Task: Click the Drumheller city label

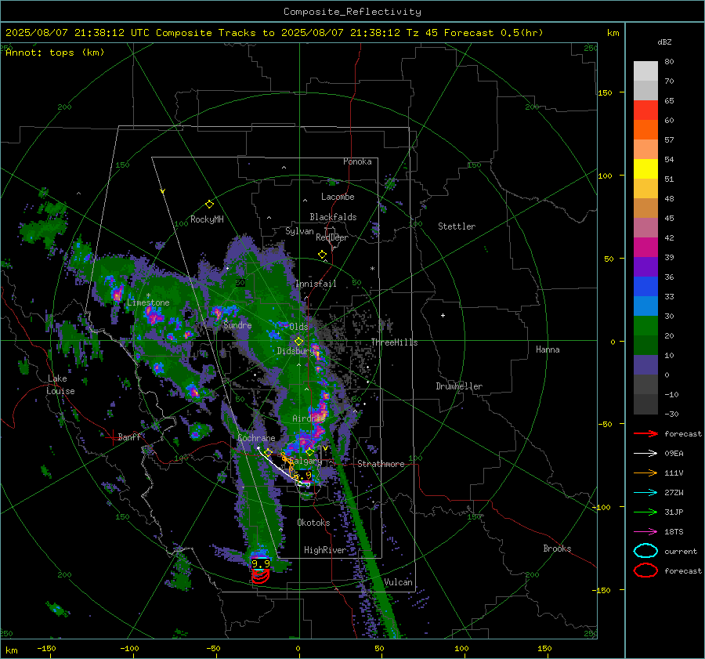Action: 459,386
